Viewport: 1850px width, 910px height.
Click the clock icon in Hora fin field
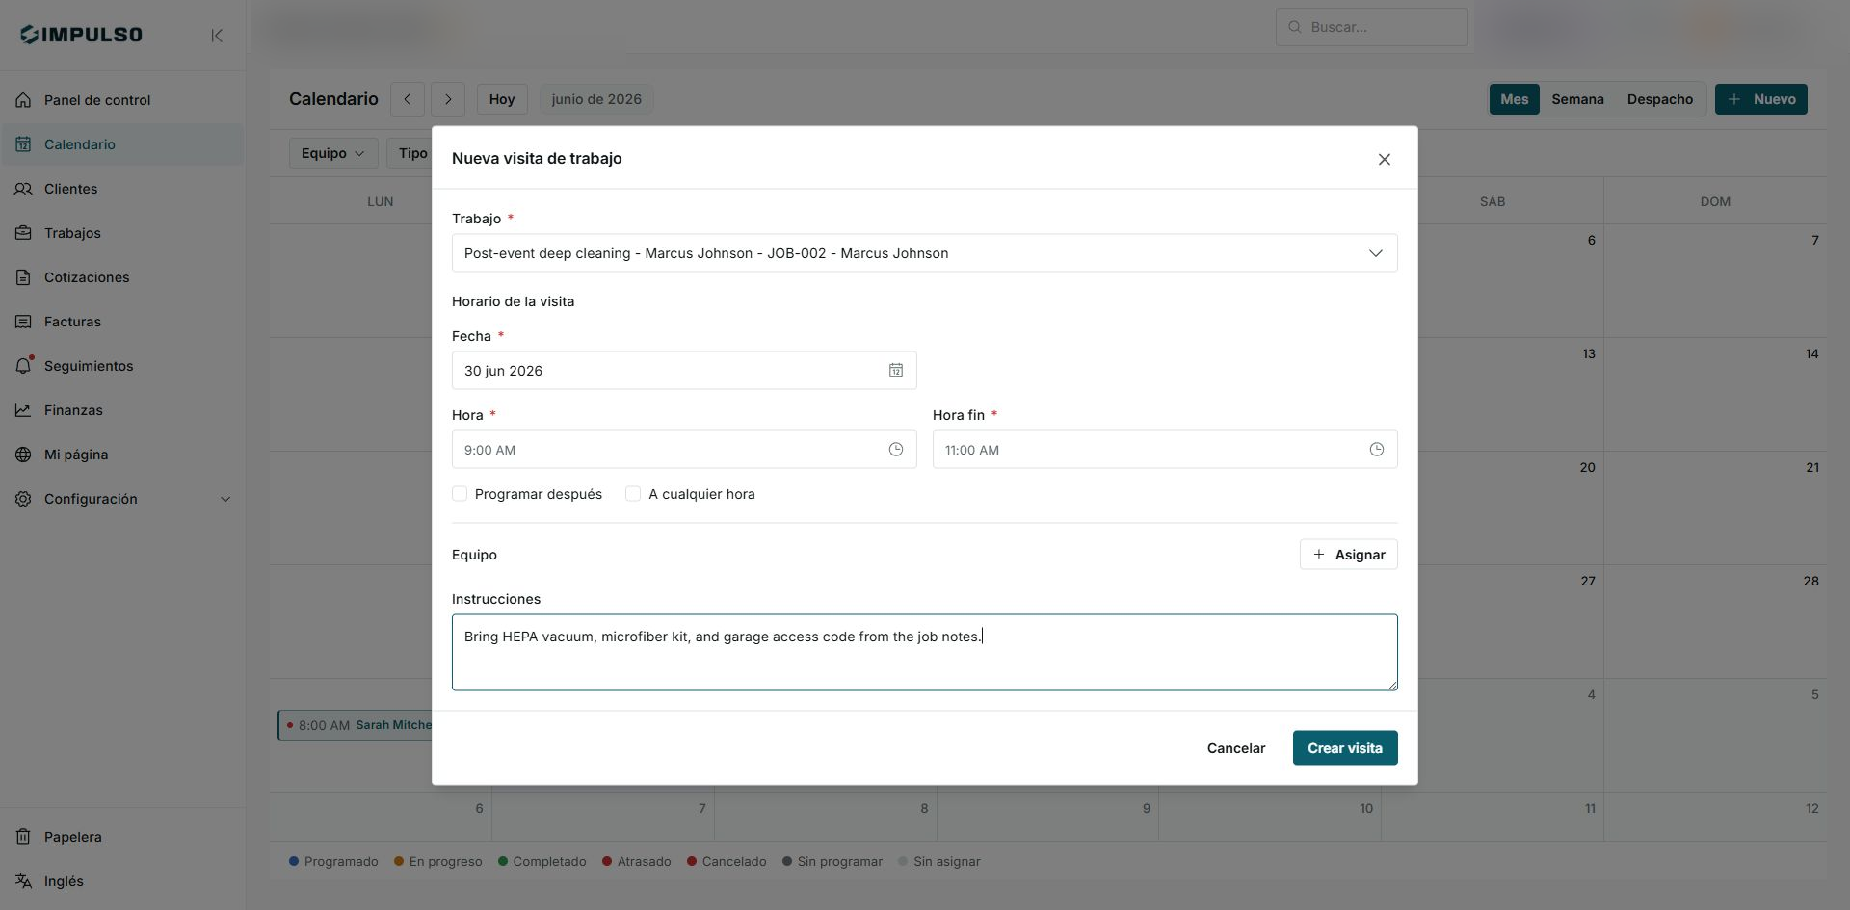(x=1377, y=450)
